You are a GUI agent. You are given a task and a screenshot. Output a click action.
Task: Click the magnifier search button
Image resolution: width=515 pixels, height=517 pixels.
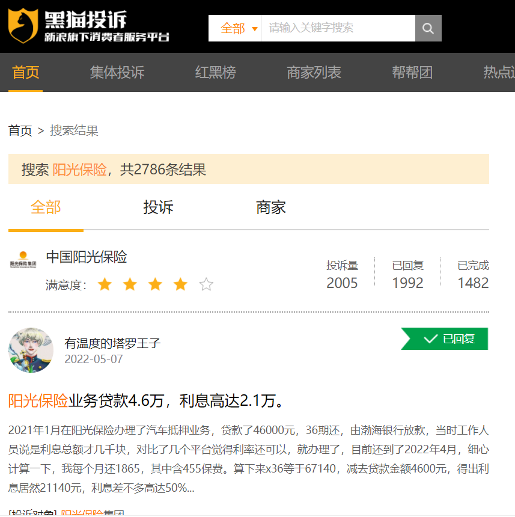click(x=428, y=28)
